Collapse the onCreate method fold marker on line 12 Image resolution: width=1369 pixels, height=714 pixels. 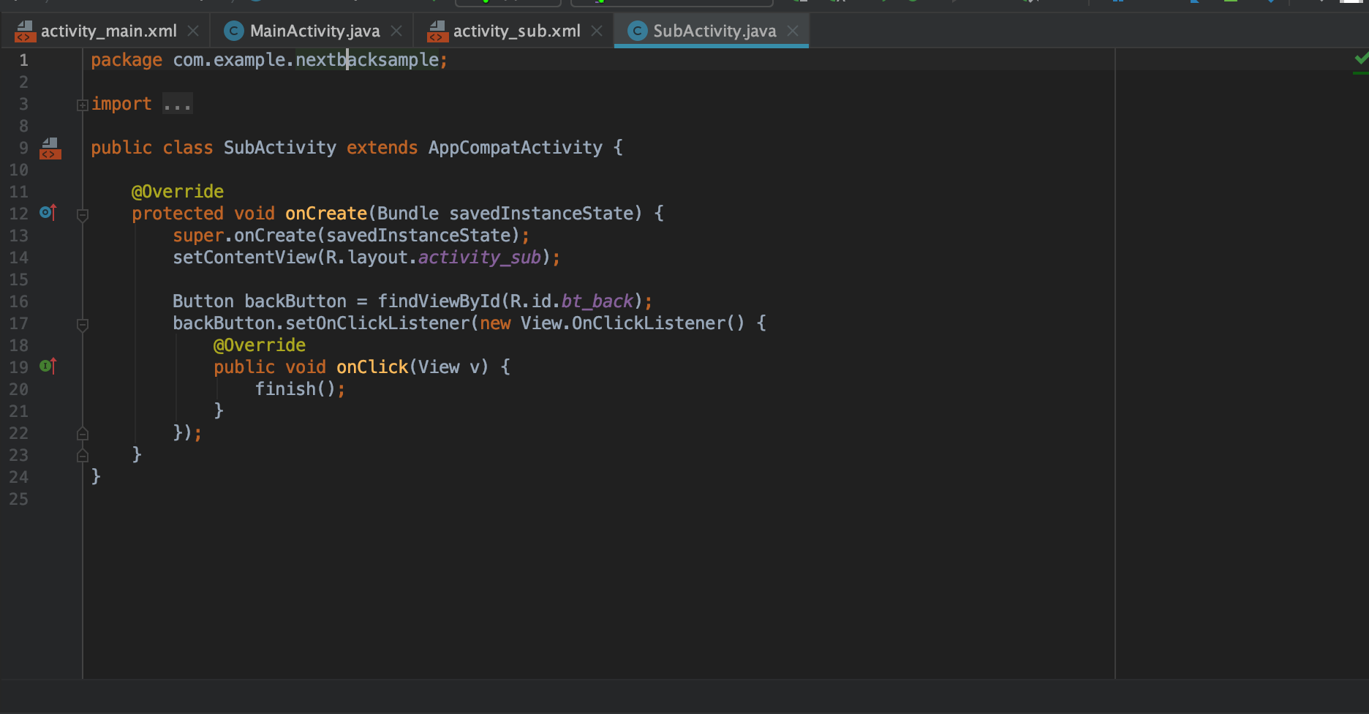click(x=83, y=215)
